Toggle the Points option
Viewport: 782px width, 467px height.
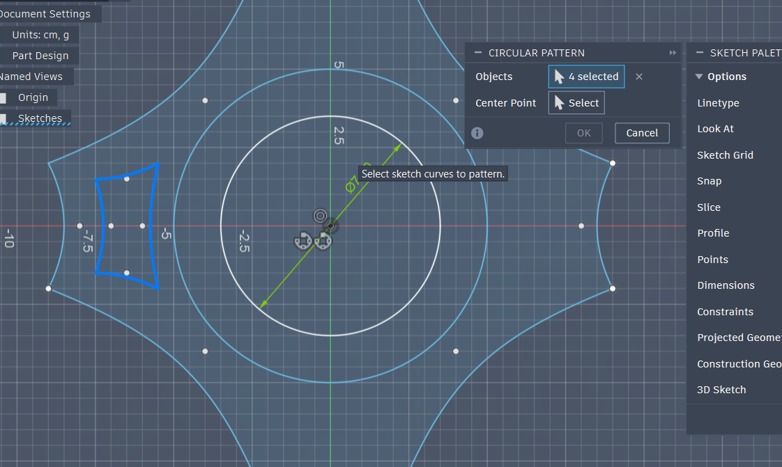point(713,260)
